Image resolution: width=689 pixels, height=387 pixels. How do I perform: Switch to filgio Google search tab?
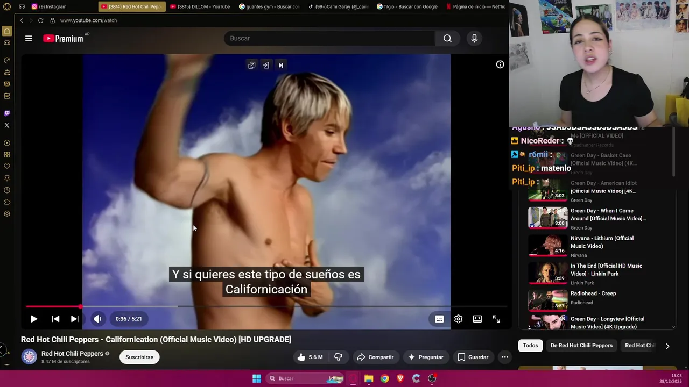click(x=407, y=6)
